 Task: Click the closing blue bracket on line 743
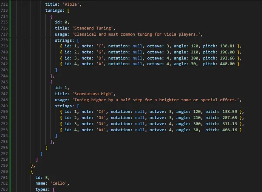56,70
